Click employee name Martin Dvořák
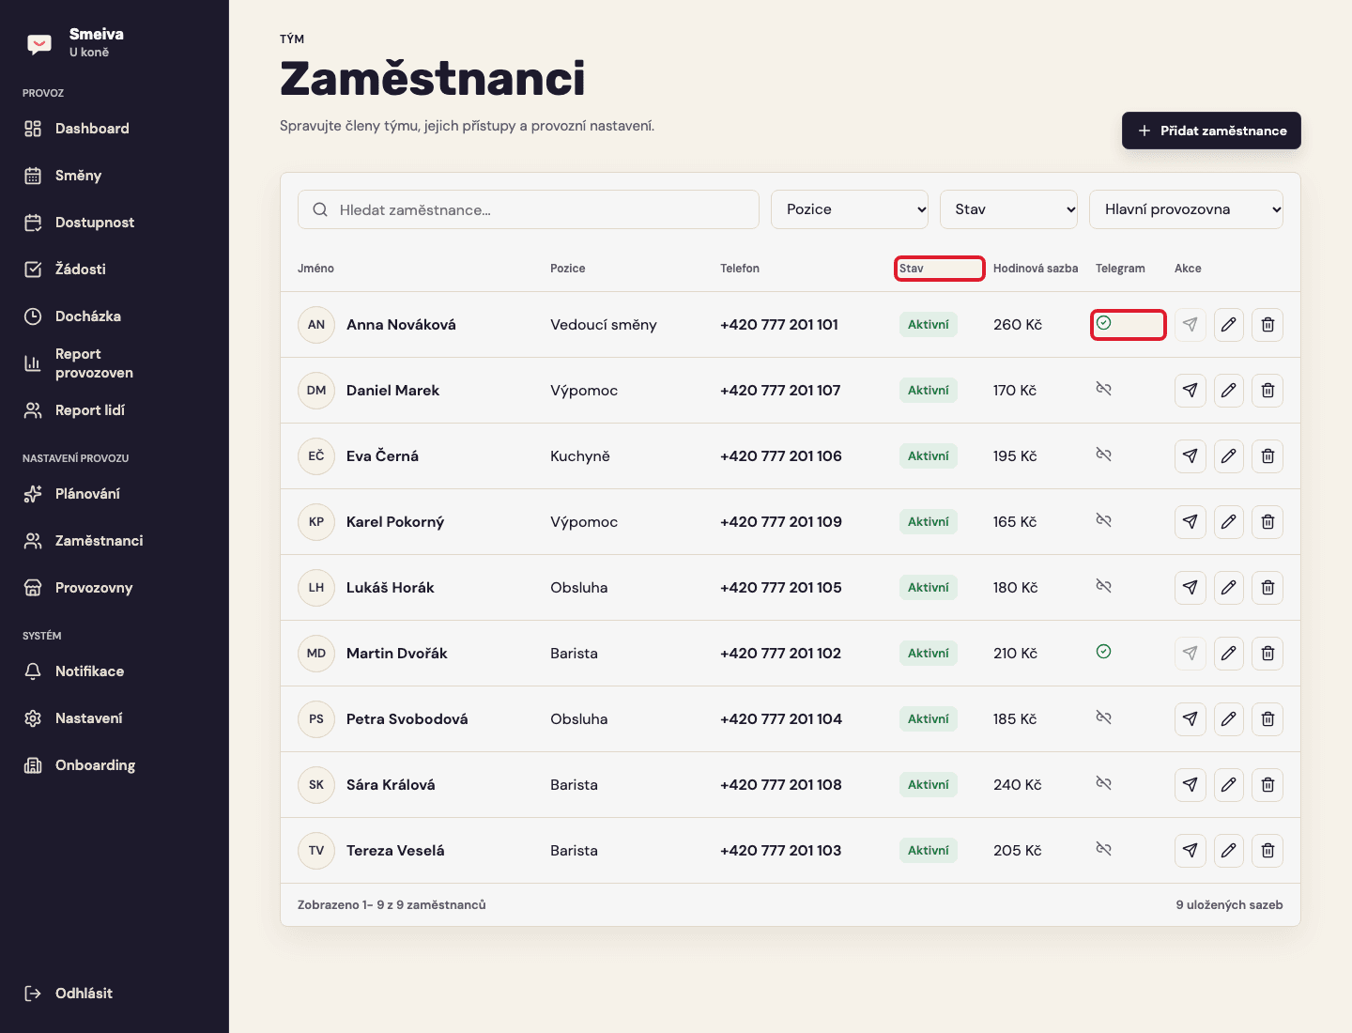 (397, 654)
